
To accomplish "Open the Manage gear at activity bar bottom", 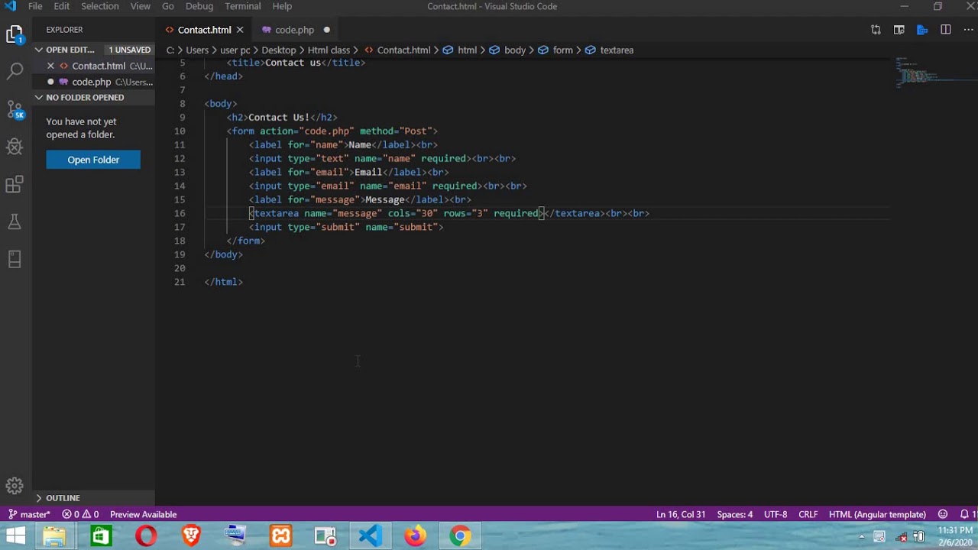I will [x=15, y=485].
